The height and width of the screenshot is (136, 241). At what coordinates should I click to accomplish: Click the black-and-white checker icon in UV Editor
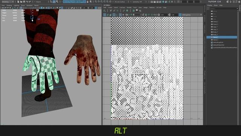click(x=137, y=11)
